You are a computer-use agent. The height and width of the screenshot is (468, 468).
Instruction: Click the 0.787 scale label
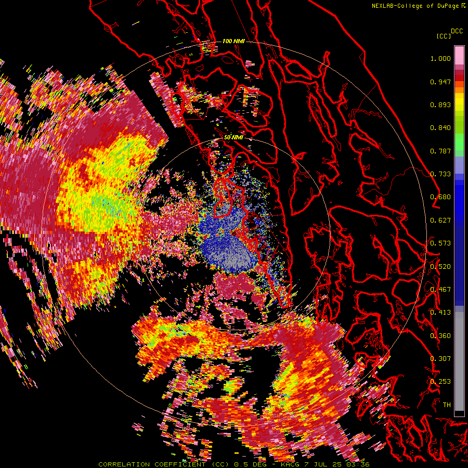(x=440, y=151)
